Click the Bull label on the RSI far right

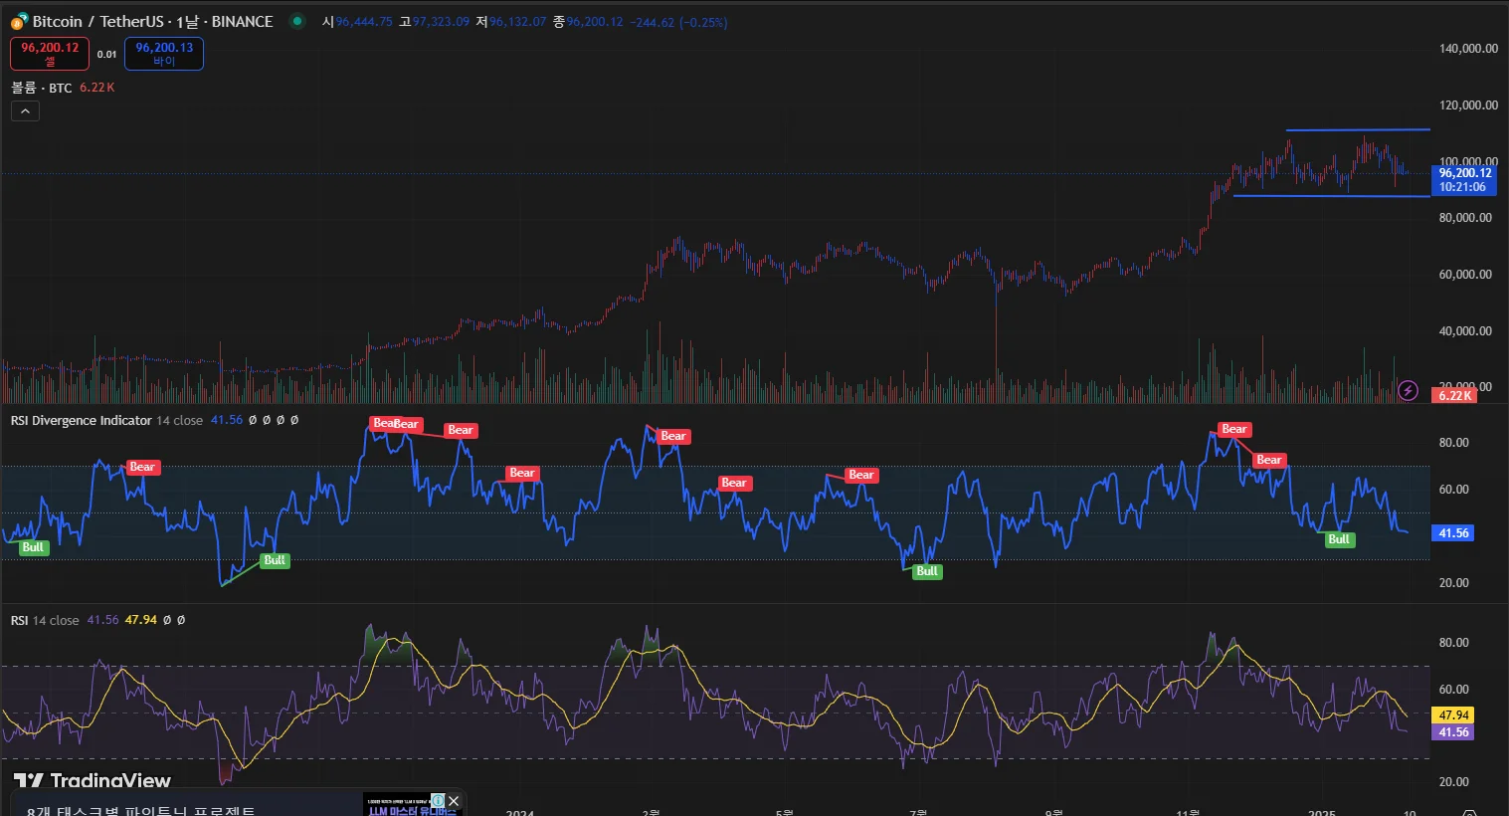pyautogui.click(x=1339, y=539)
